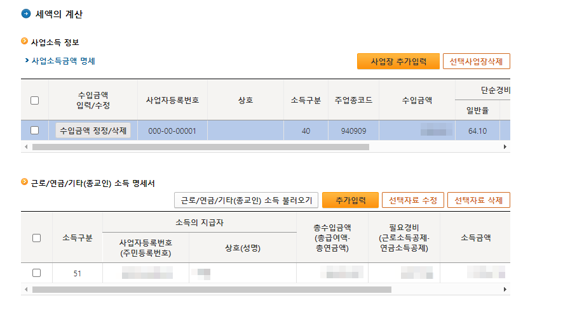Viewport: 570px width, 315px height.
Task: Select the 000-00-00001 business number cell
Action: (172, 131)
